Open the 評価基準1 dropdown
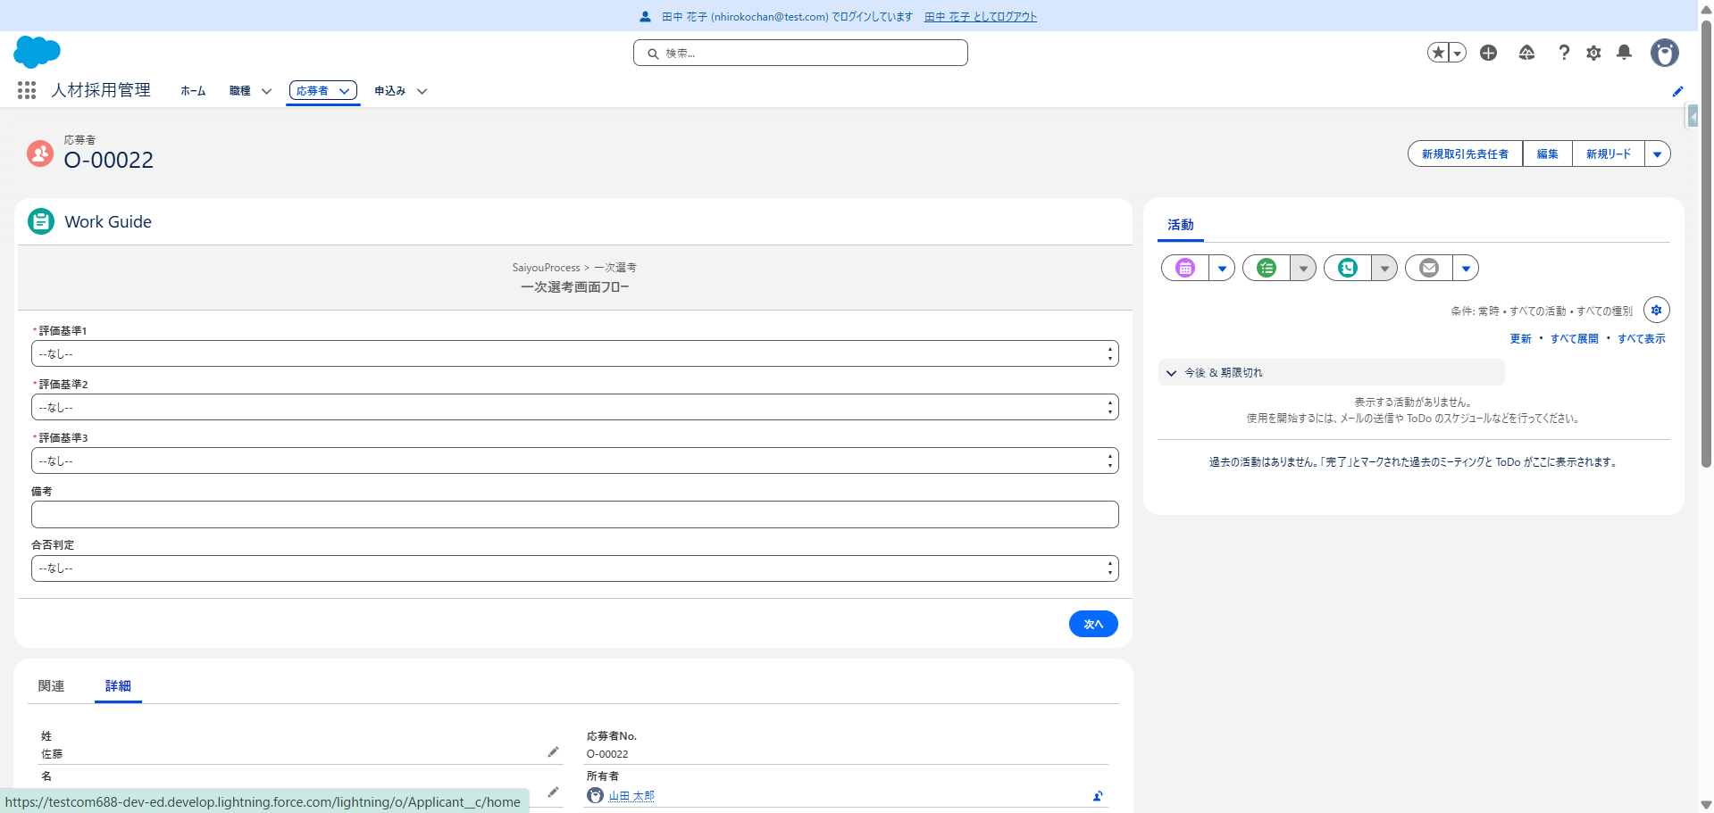This screenshot has width=1714, height=813. pos(574,354)
